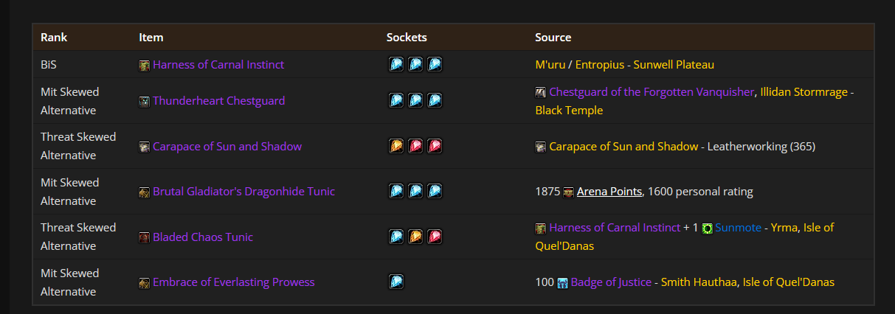Click the Sockets column header
Screen dimensions: 895x314
click(x=407, y=38)
